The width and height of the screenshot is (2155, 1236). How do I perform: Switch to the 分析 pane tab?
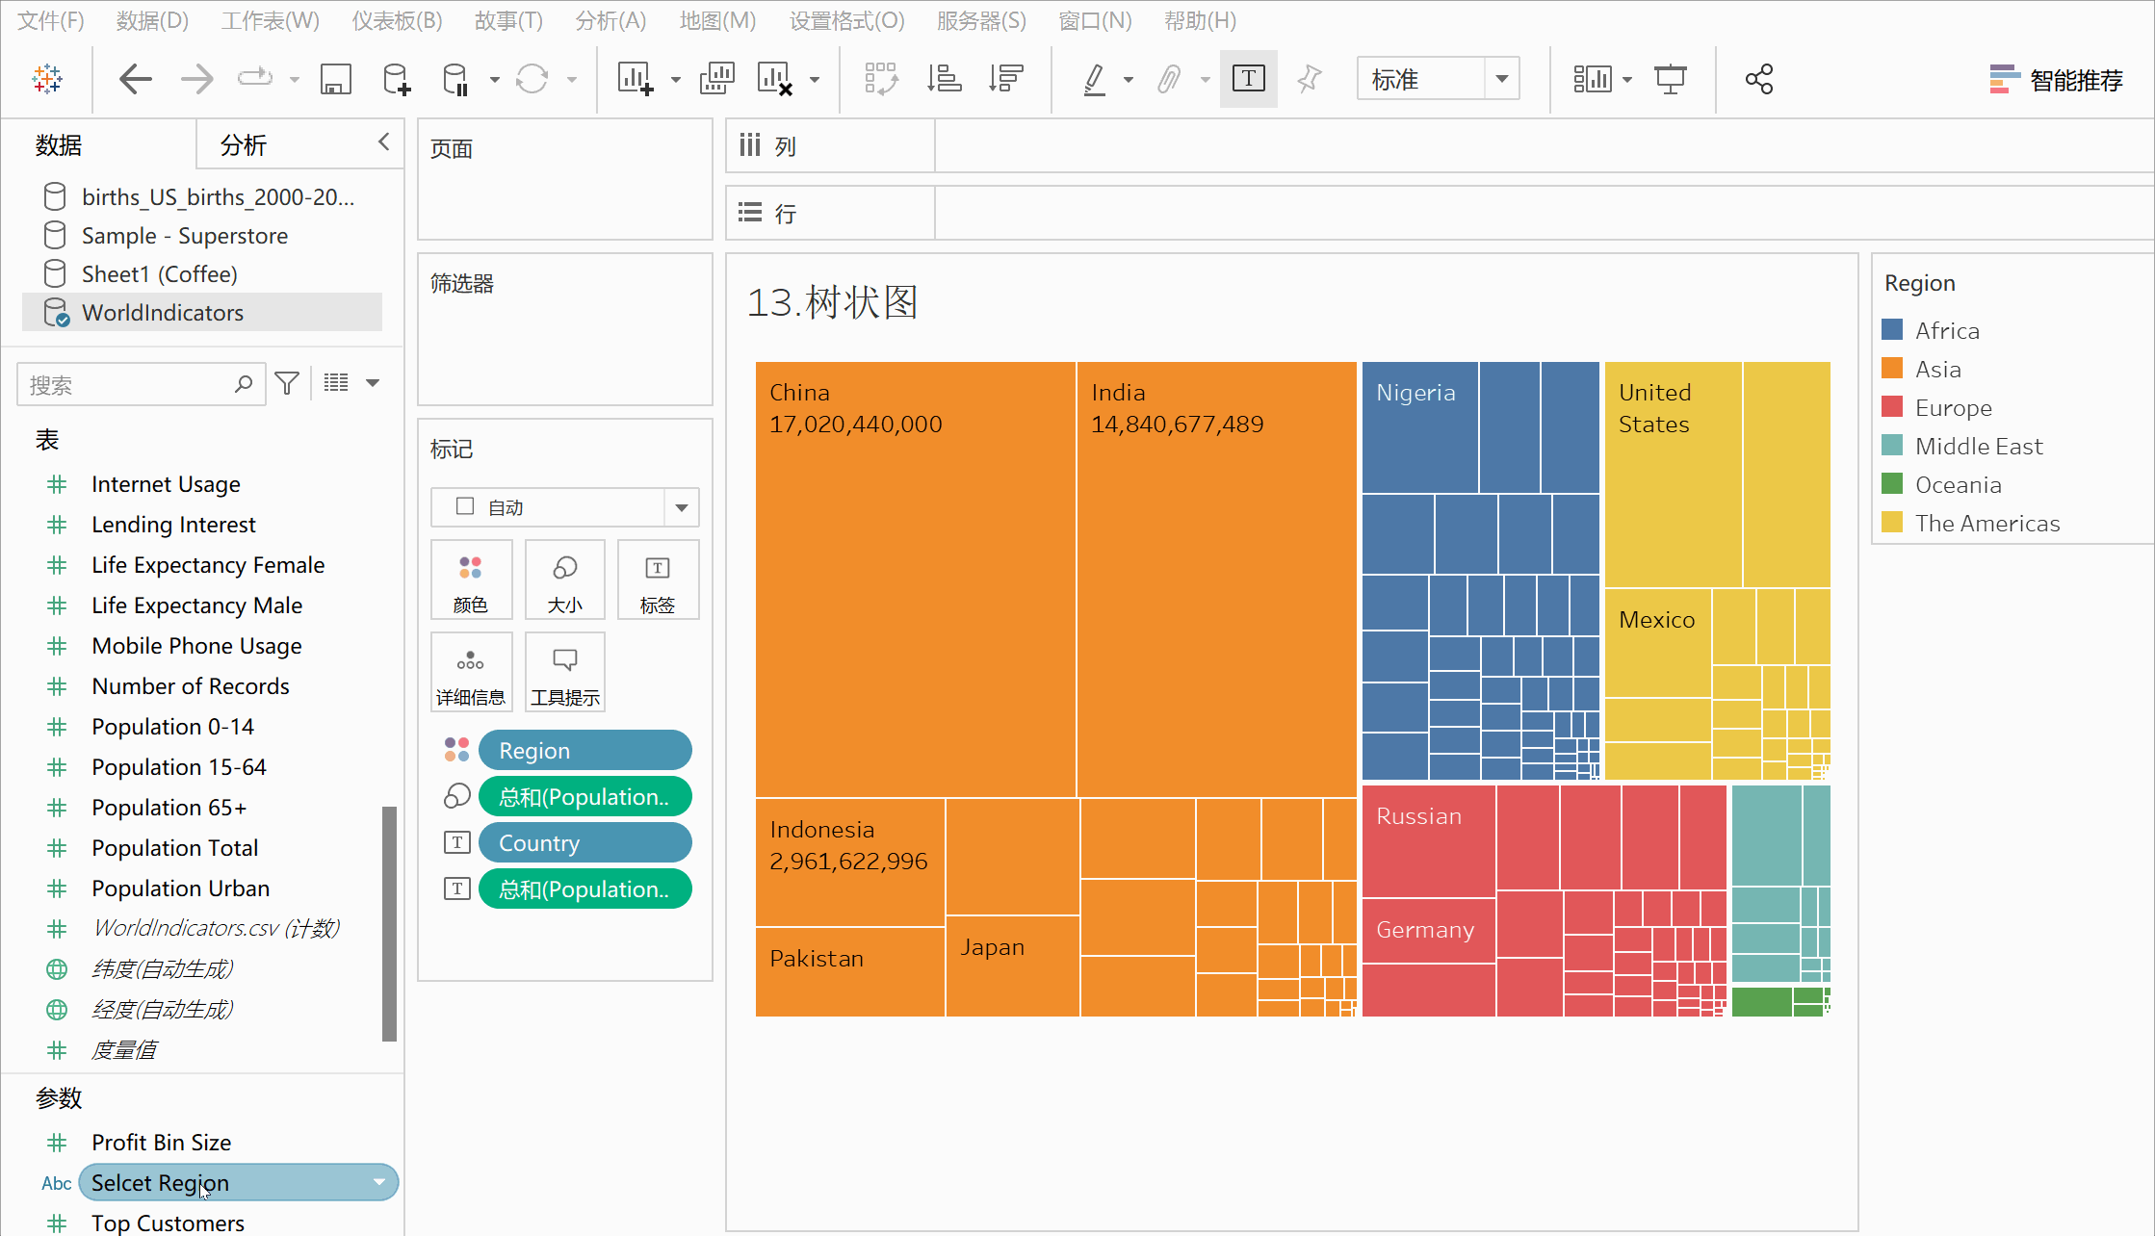[244, 145]
